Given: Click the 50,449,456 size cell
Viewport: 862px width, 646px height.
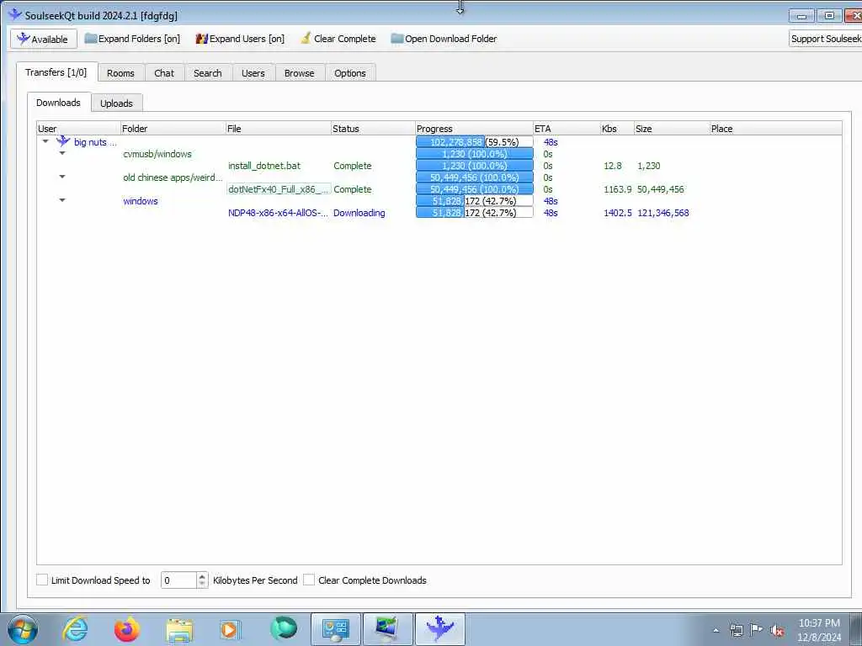Looking at the screenshot, I should (661, 189).
